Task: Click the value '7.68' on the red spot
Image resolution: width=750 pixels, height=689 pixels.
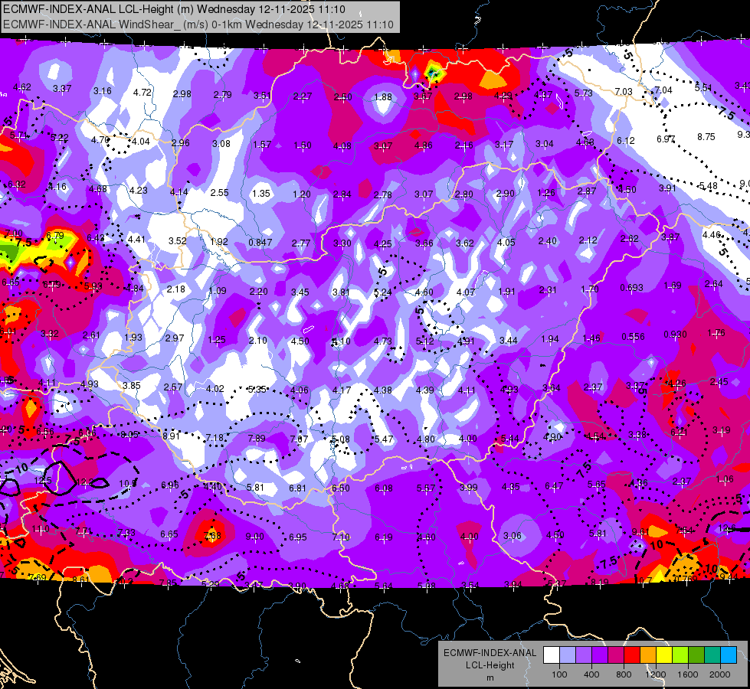Action: [212, 535]
